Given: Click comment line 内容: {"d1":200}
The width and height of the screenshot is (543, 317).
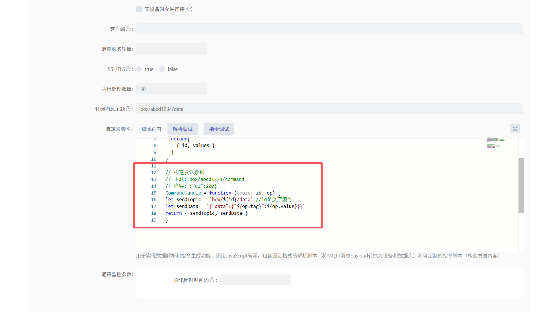Looking at the screenshot, I should [x=191, y=186].
